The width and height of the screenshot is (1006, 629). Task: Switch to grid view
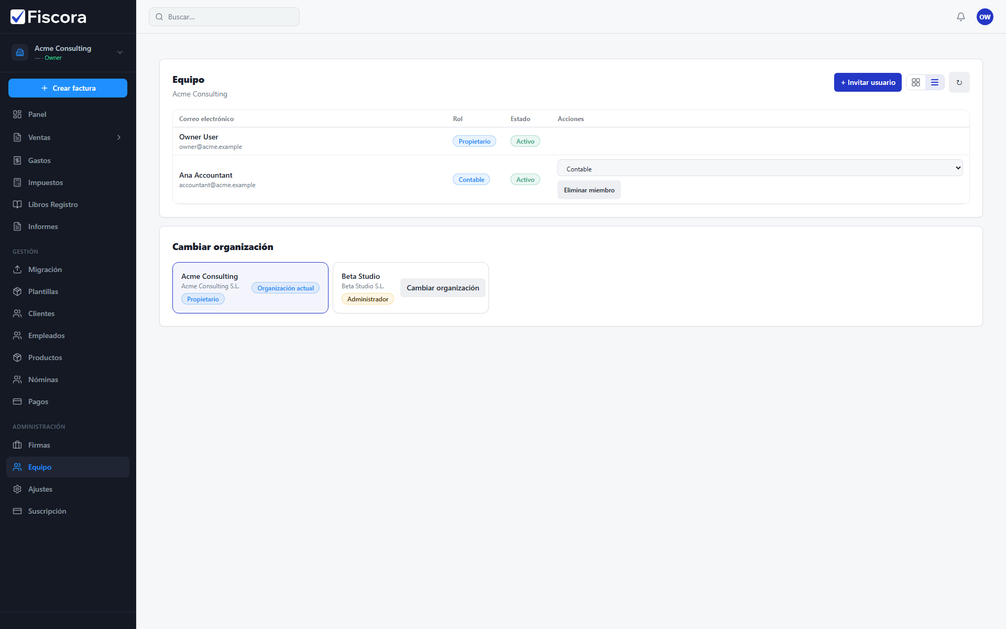(915, 82)
